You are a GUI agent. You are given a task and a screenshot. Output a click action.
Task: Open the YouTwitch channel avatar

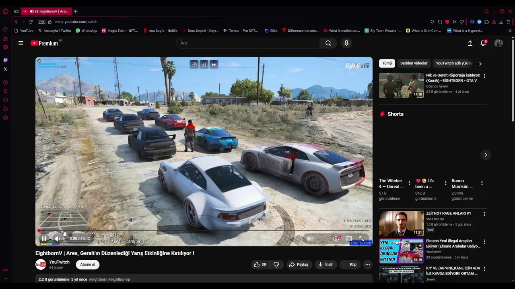[x=41, y=264]
